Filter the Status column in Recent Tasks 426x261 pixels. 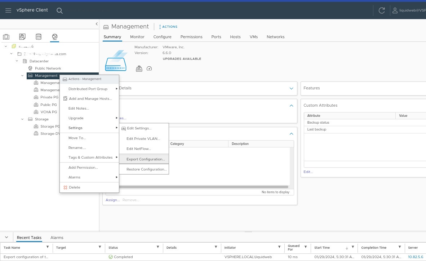(x=157, y=247)
